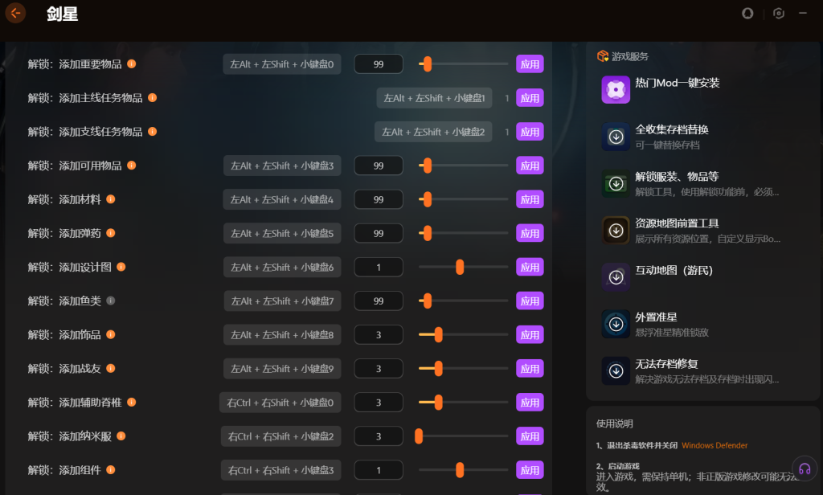Screen dimensions: 823x495
Task: Apply the 添加材料 cheat
Action: click(x=530, y=199)
